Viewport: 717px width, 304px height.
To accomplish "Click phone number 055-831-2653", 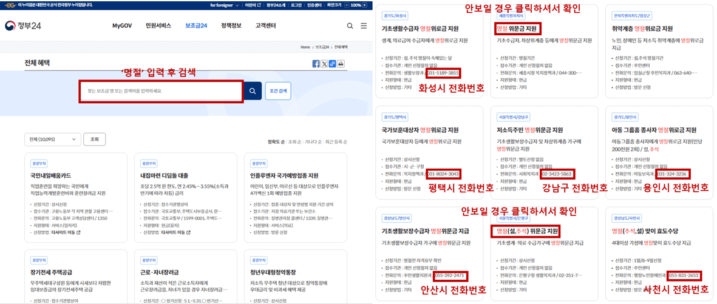I will tap(684, 275).
